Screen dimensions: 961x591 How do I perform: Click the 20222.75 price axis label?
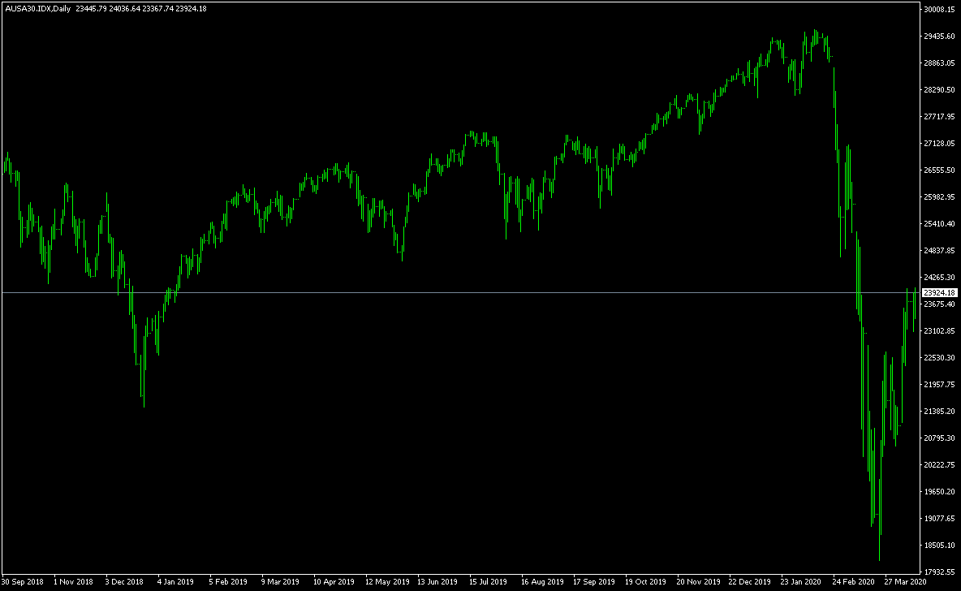point(940,464)
